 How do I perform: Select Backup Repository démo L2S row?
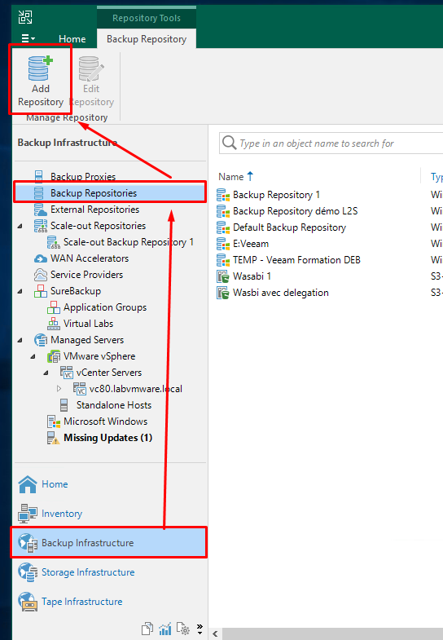[296, 211]
